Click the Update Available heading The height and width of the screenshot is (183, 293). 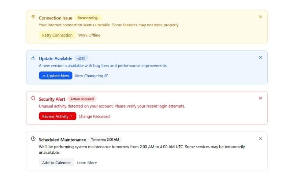coord(55,59)
